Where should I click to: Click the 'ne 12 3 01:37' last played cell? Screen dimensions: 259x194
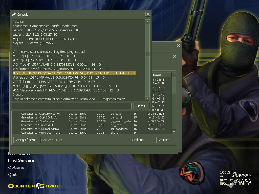[x=156, y=117]
